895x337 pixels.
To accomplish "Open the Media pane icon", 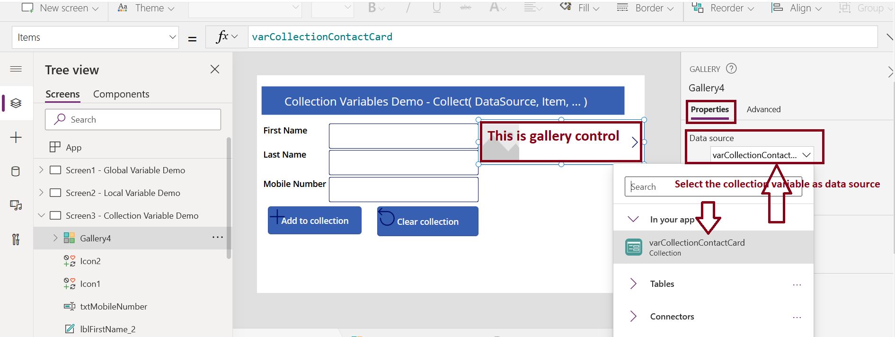I will click(16, 205).
